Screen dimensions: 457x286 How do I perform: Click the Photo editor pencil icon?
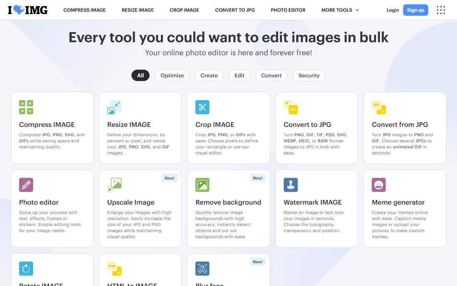(x=26, y=185)
